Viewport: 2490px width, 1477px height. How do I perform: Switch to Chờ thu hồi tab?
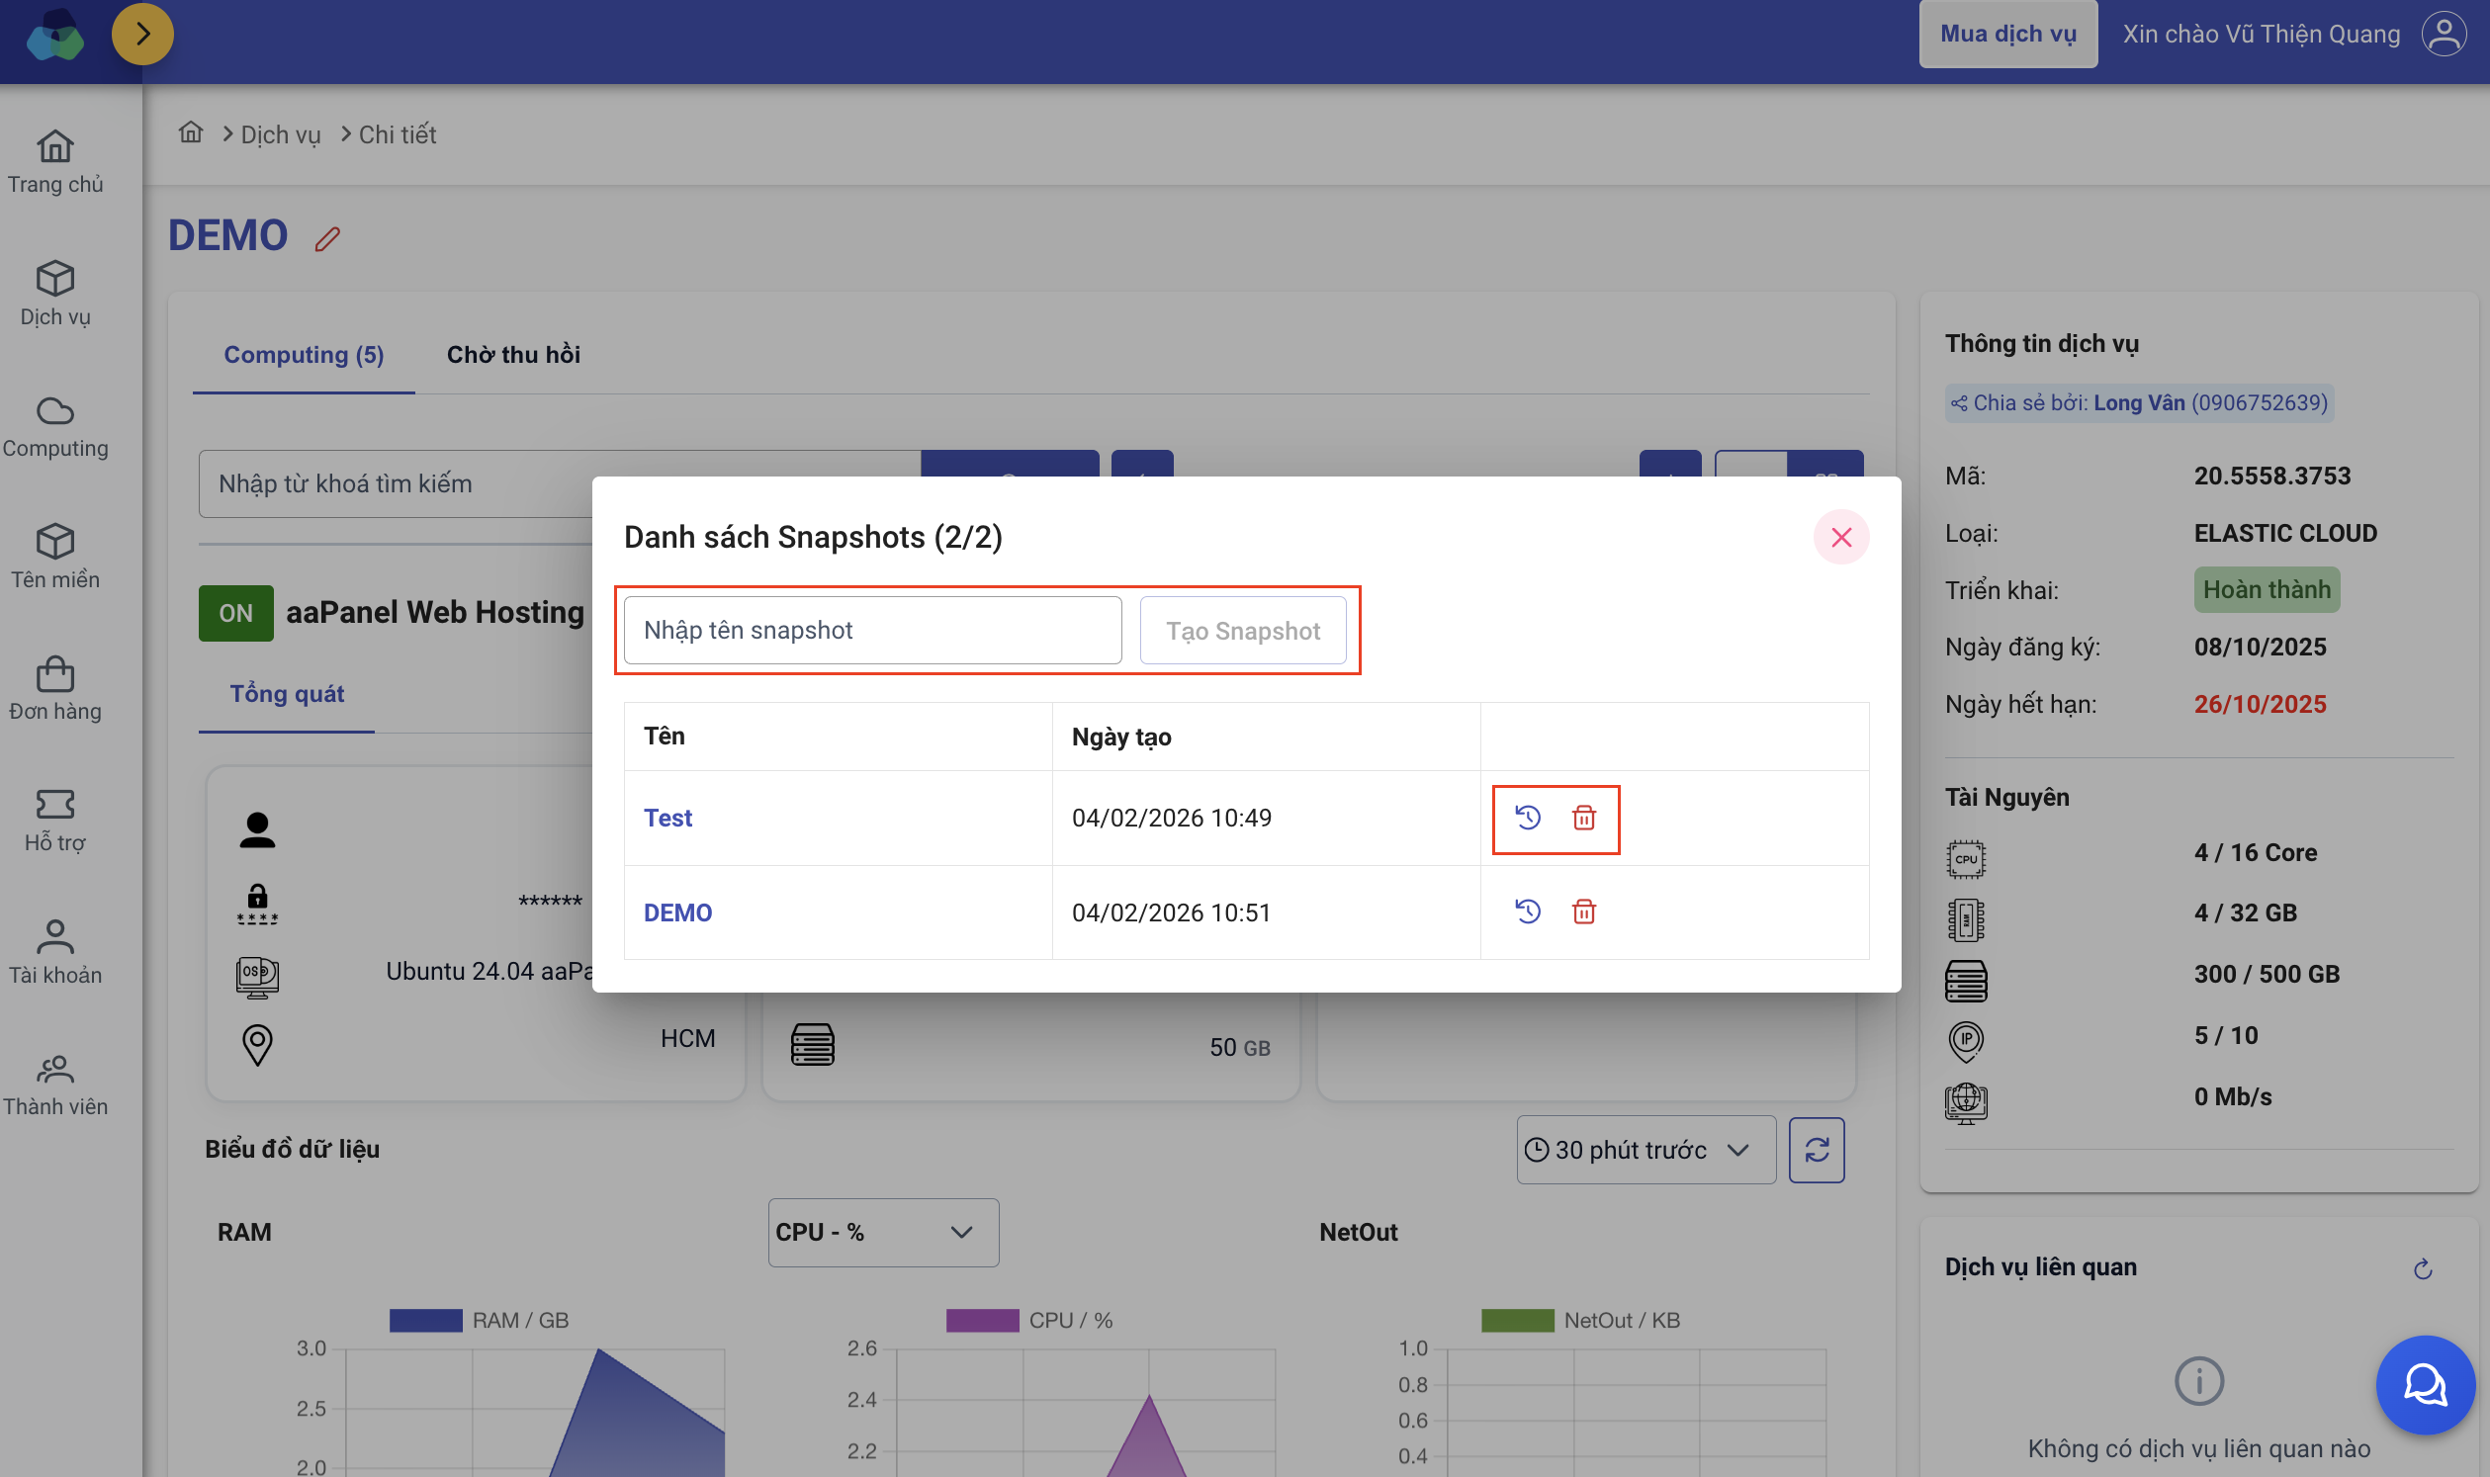coord(513,355)
